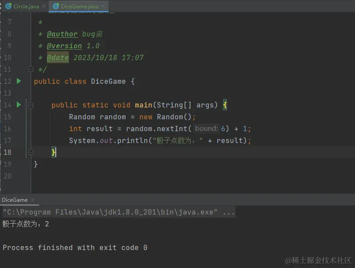Close the DiceGame.java tab

(103, 6)
